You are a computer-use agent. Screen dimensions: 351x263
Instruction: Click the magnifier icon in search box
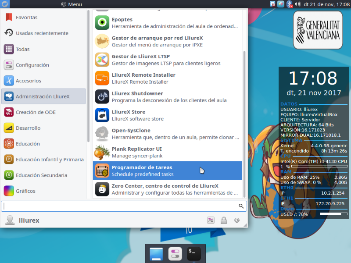coord(241,206)
